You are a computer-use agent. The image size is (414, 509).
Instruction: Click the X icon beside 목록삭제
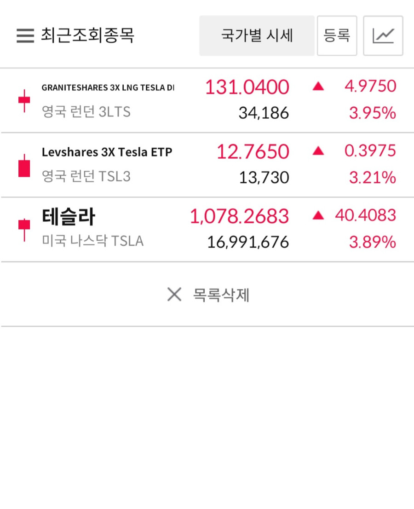174,295
